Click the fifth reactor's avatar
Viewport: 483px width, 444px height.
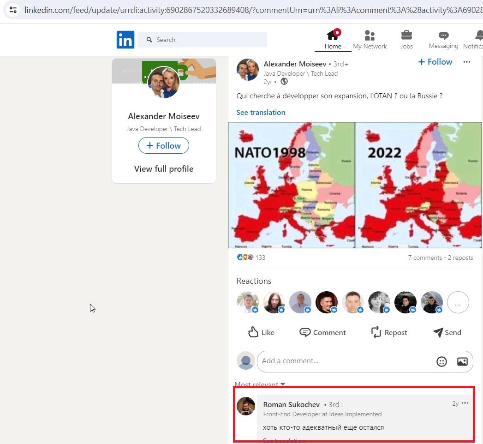[x=353, y=302]
